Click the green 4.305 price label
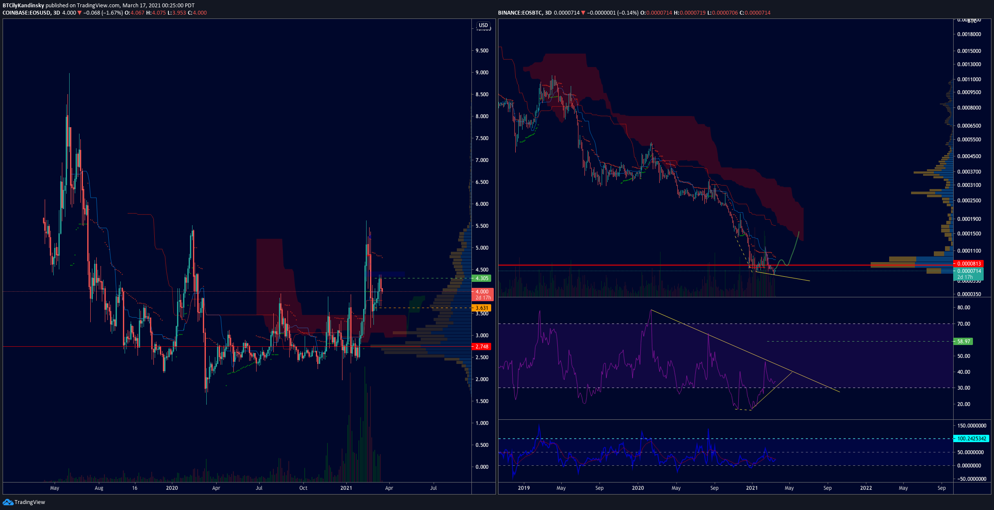The height and width of the screenshot is (510, 994). [482, 278]
